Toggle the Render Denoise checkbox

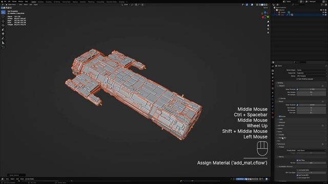280,117
